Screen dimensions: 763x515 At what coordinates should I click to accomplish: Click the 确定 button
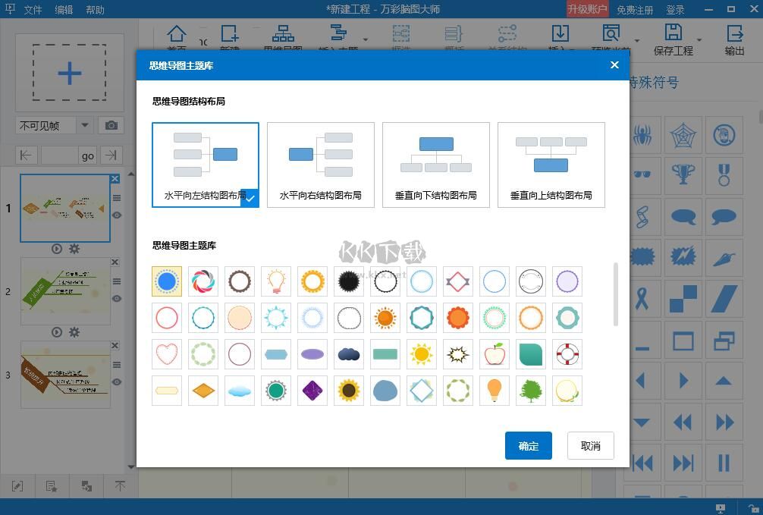(529, 445)
